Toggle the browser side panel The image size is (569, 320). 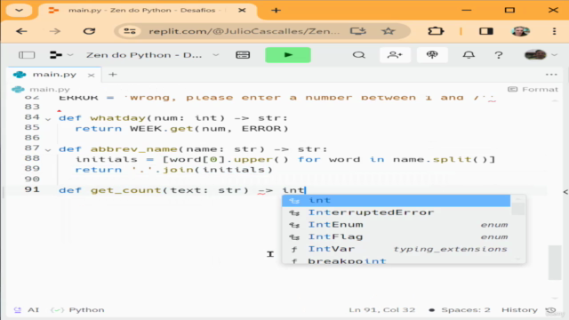(x=486, y=31)
